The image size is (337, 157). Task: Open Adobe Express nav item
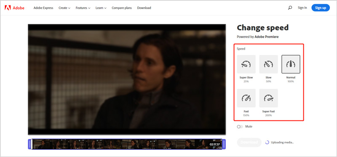pos(43,8)
